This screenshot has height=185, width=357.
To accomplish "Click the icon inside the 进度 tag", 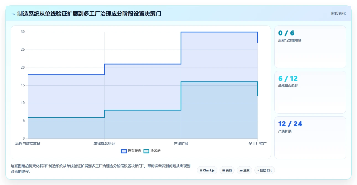I will tap(241, 171).
